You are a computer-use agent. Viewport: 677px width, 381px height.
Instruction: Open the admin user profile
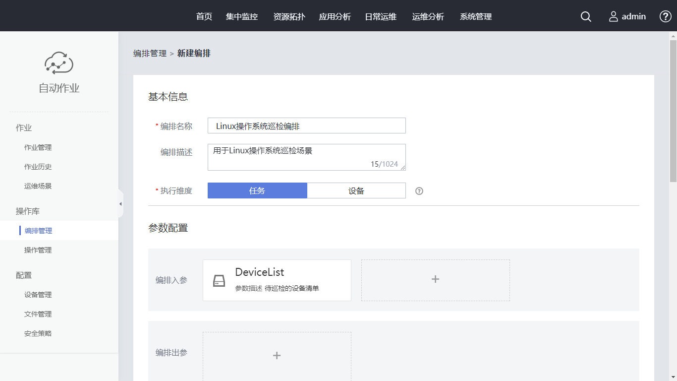pos(627,16)
